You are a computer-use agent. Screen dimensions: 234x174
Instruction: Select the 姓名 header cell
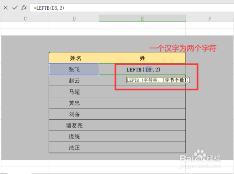74,58
